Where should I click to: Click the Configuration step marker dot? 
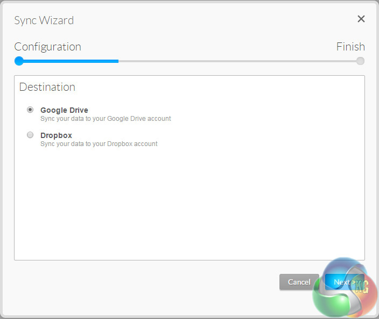click(19, 61)
